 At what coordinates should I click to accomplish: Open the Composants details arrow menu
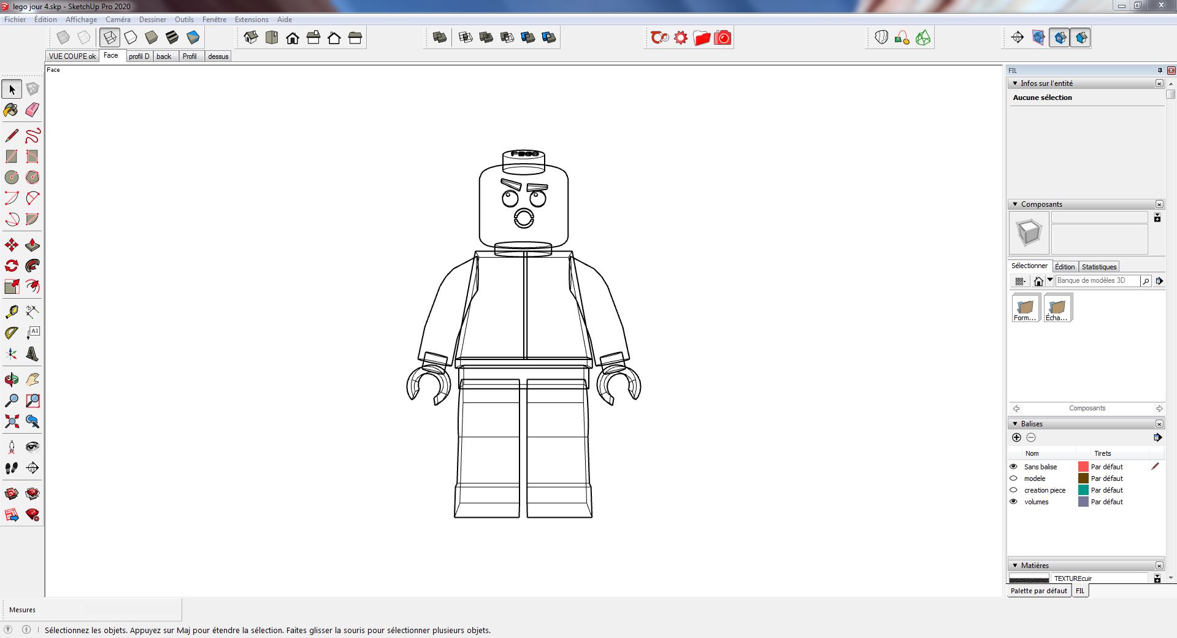click(1159, 280)
